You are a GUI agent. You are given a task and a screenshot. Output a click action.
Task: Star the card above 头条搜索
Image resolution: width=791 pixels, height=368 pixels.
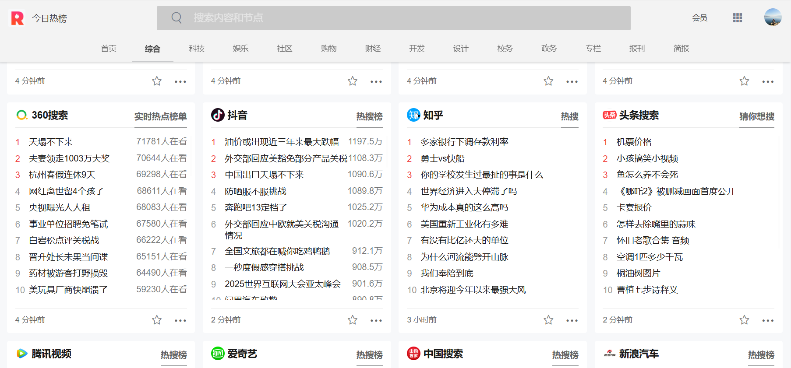click(x=744, y=81)
